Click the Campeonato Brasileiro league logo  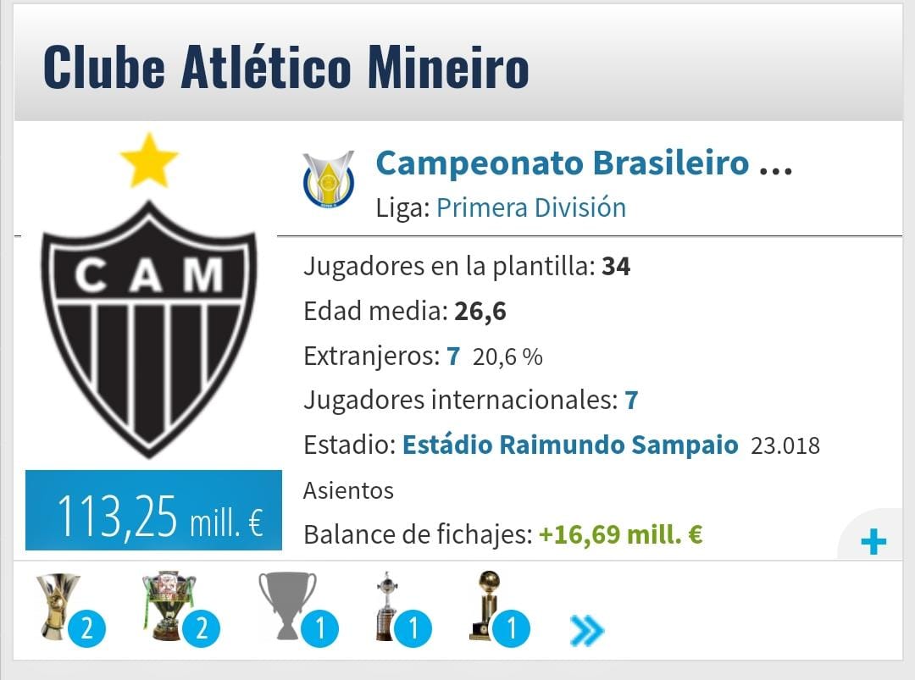pos(329,180)
